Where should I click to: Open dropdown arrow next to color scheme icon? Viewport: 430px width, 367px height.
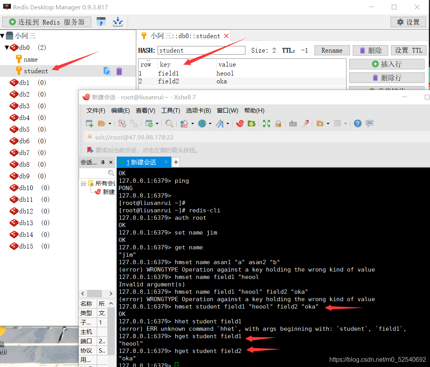pos(192,124)
